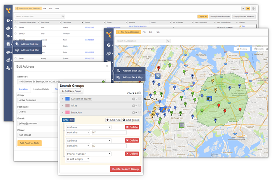272x180 pixels.
Task: Open the gear menu for Location group
Action: tap(134, 112)
